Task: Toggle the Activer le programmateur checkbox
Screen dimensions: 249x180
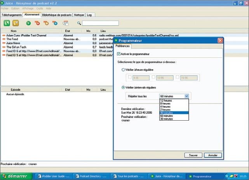Action: coord(119,54)
